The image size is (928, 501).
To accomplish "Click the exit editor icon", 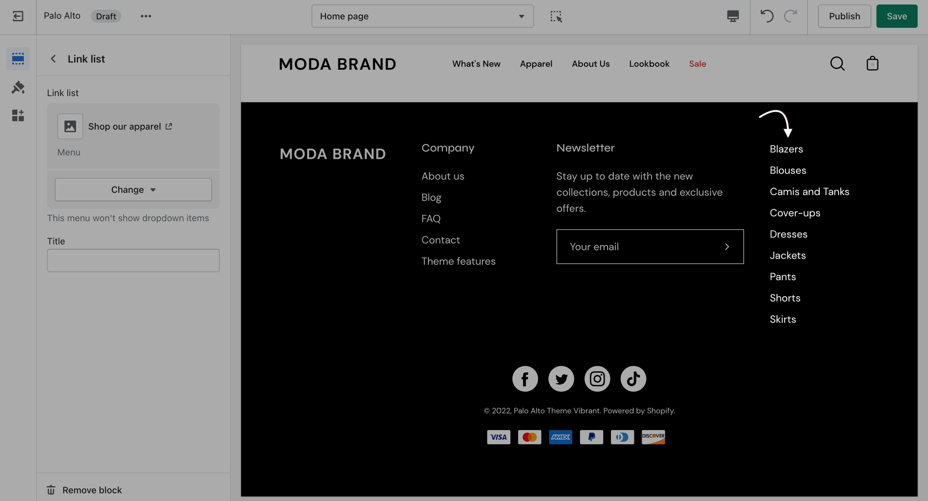I will pyautogui.click(x=18, y=16).
